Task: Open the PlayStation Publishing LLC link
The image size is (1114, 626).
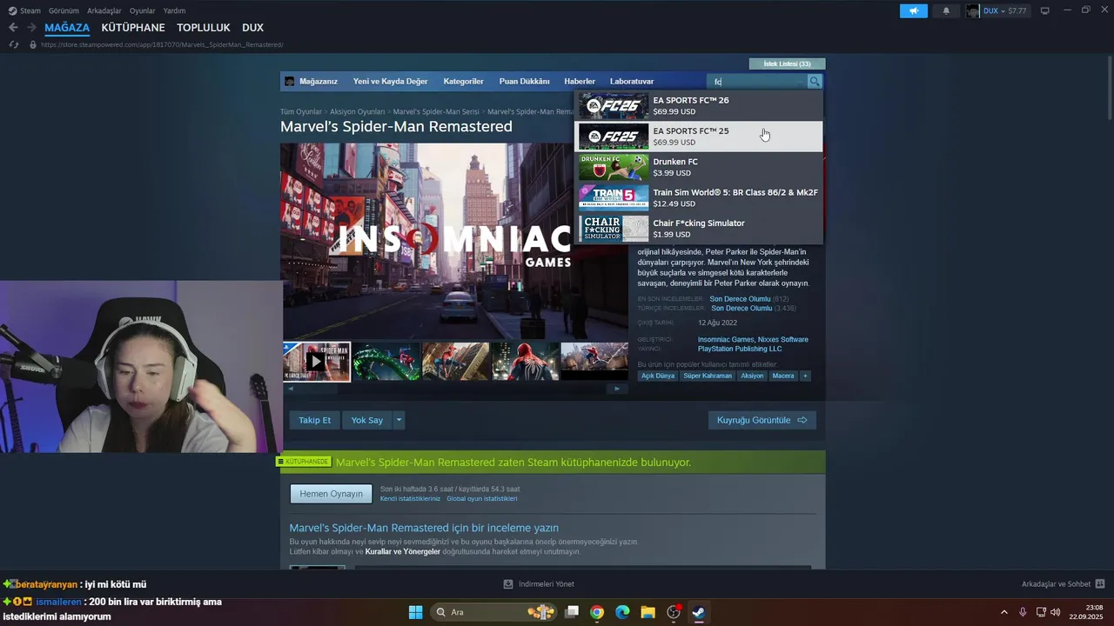Action: click(740, 349)
